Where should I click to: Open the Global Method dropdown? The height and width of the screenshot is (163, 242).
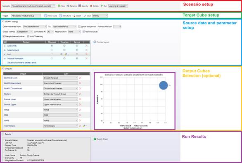click(24, 32)
